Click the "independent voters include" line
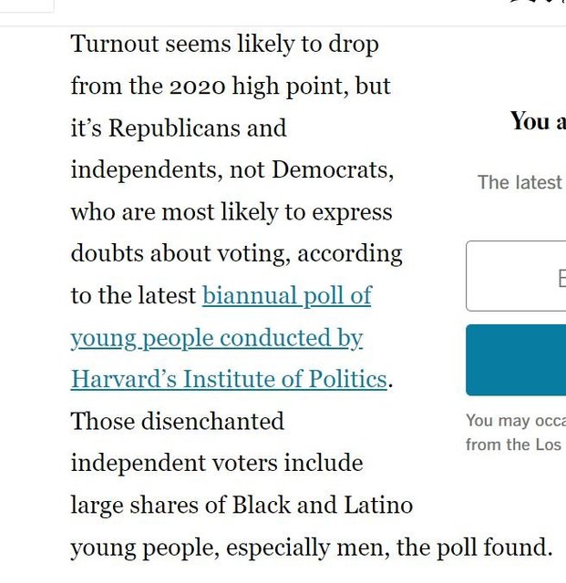This screenshot has width=566, height=583. [217, 463]
